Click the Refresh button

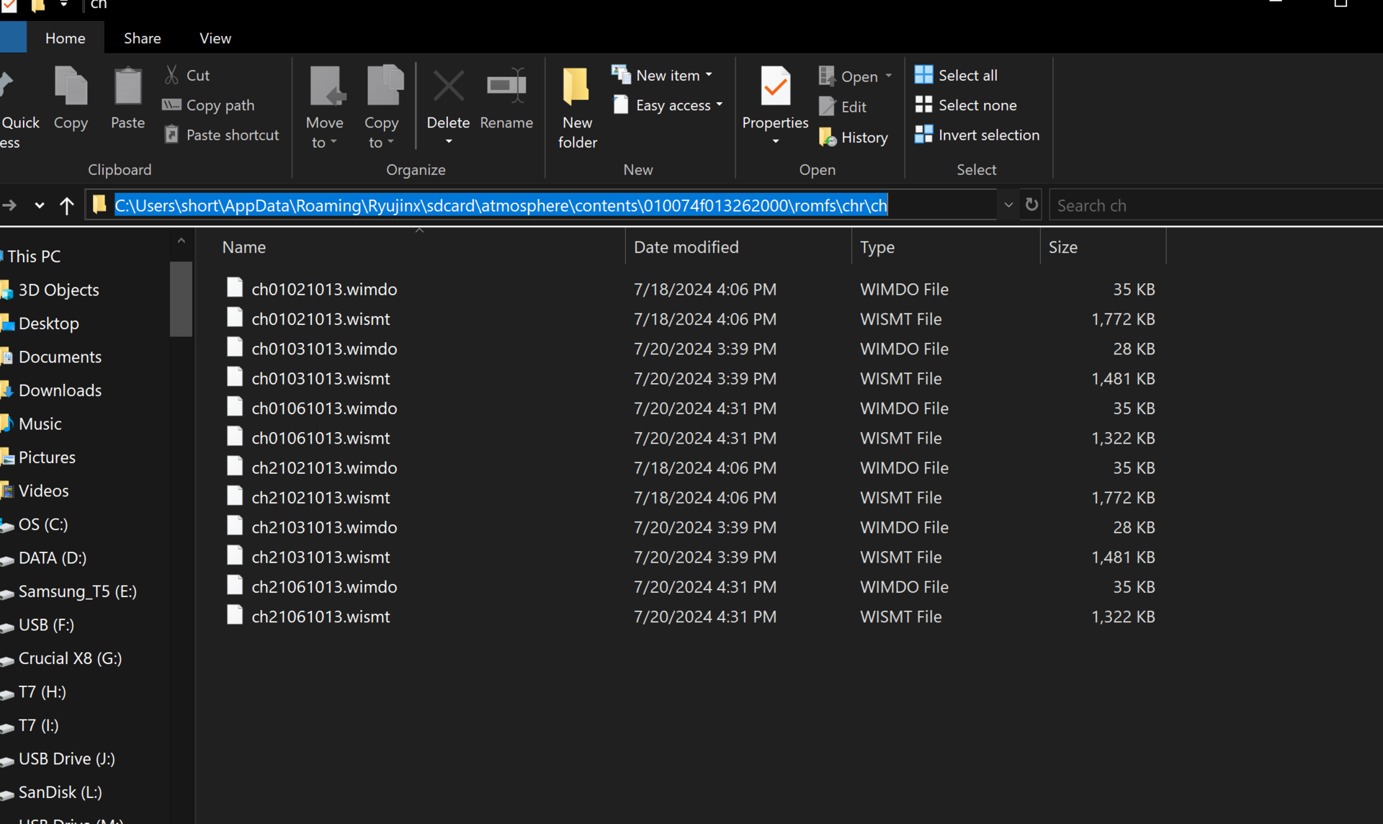(1031, 205)
